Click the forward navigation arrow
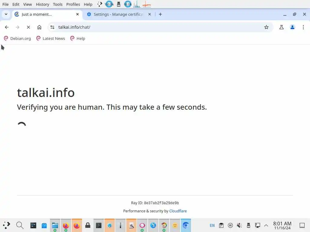310x232 pixels. [x=18, y=27]
